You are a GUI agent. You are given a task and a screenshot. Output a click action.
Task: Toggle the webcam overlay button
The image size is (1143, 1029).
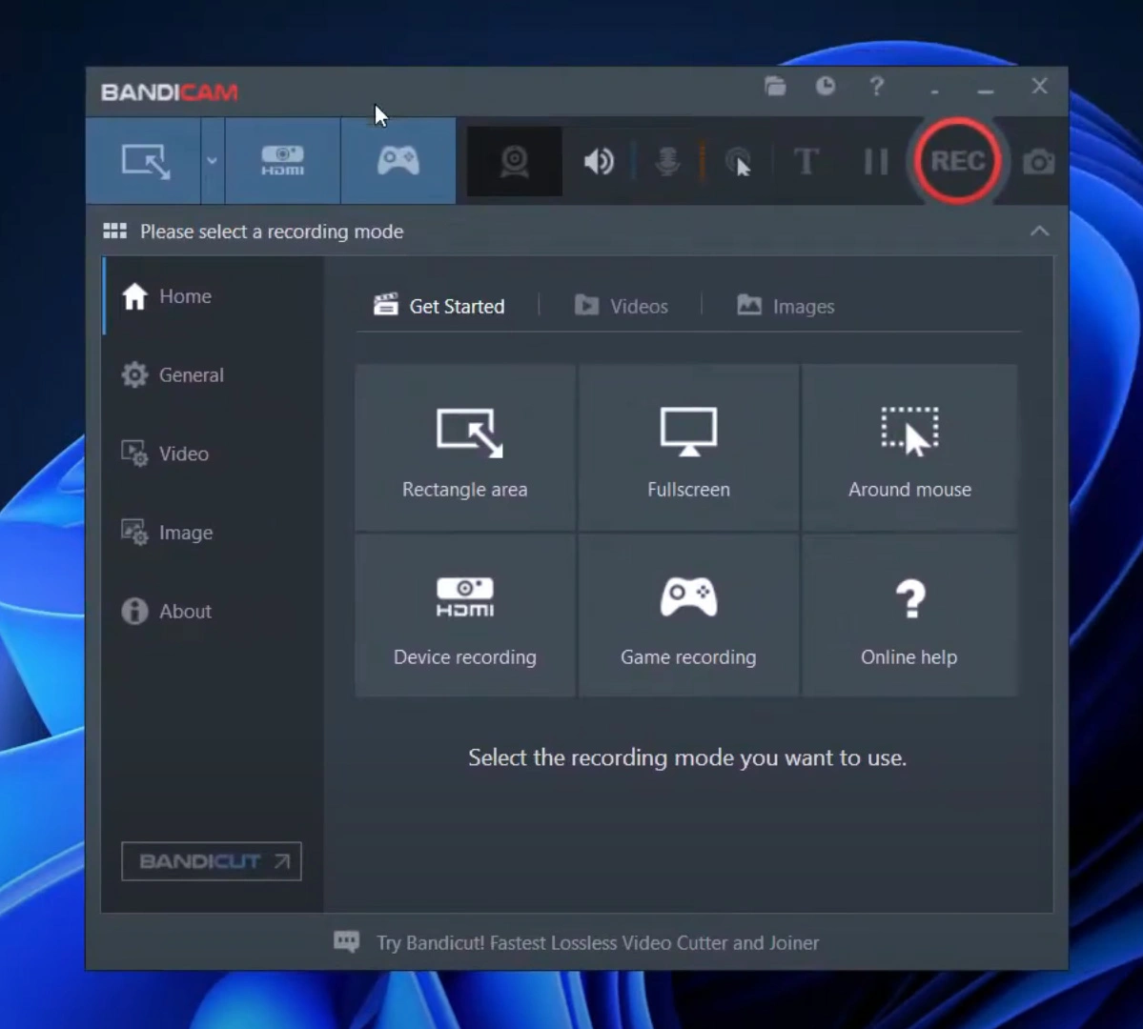point(515,161)
